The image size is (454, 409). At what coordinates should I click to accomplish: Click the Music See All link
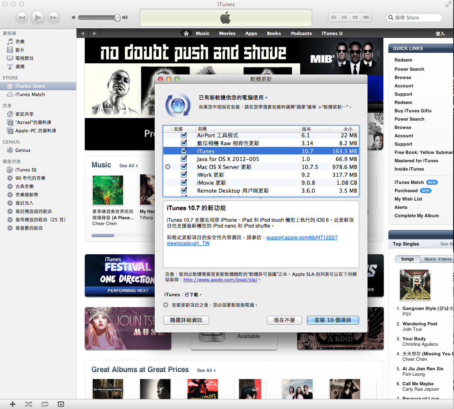point(128,166)
